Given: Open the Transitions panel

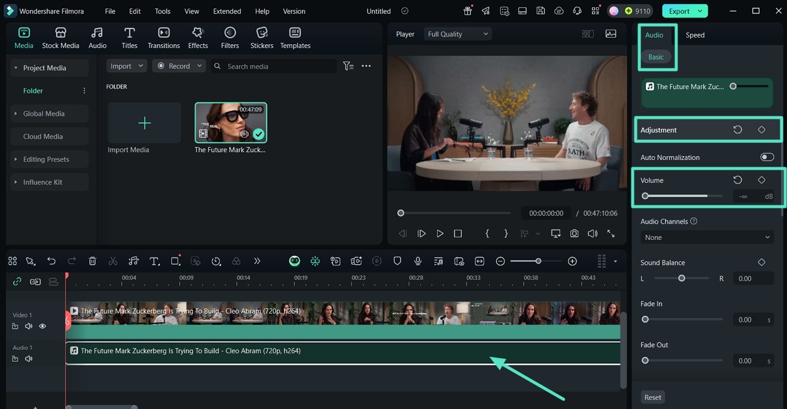Looking at the screenshot, I should (163, 38).
